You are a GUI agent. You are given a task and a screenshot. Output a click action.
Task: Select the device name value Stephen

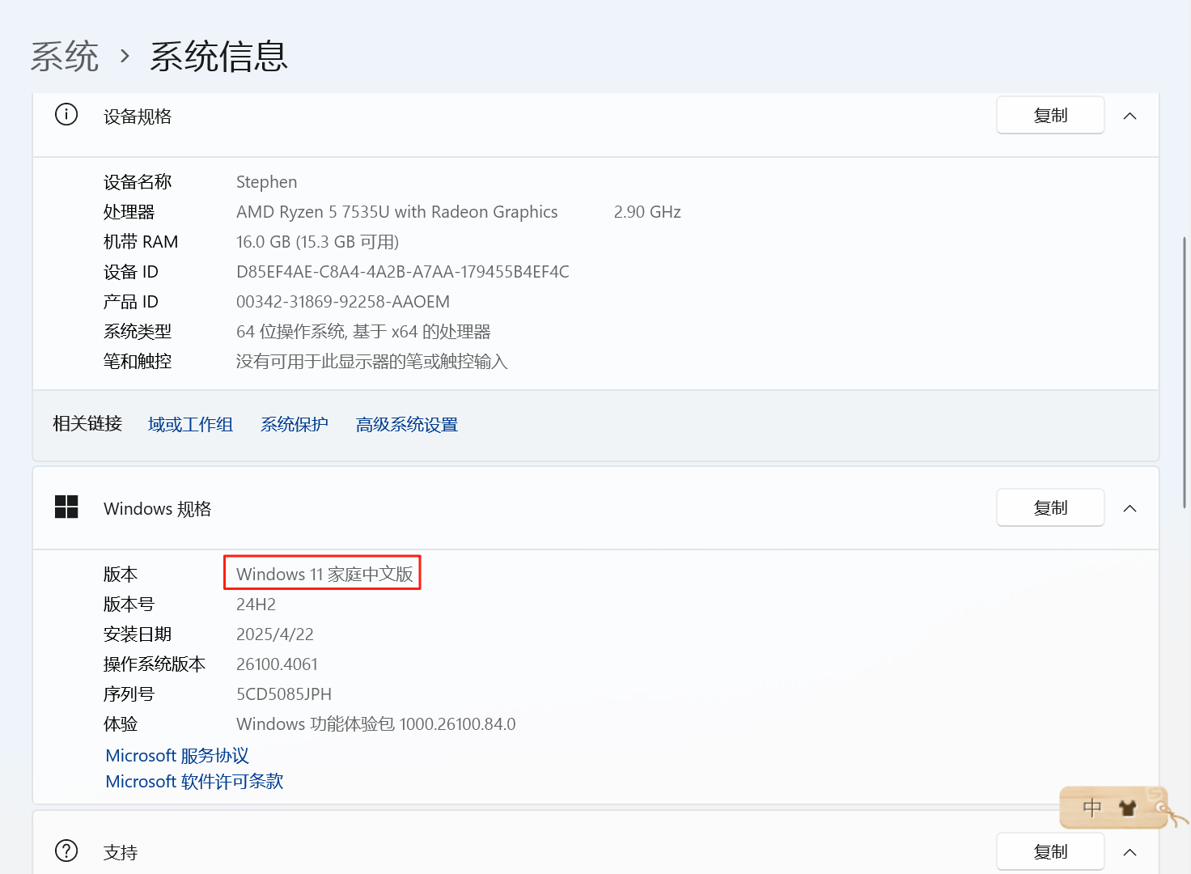[x=266, y=182]
